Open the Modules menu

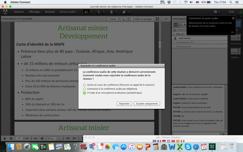pos(50,12)
